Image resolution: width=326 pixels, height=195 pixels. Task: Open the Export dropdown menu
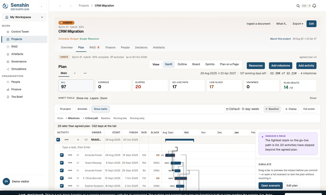coord(298,24)
